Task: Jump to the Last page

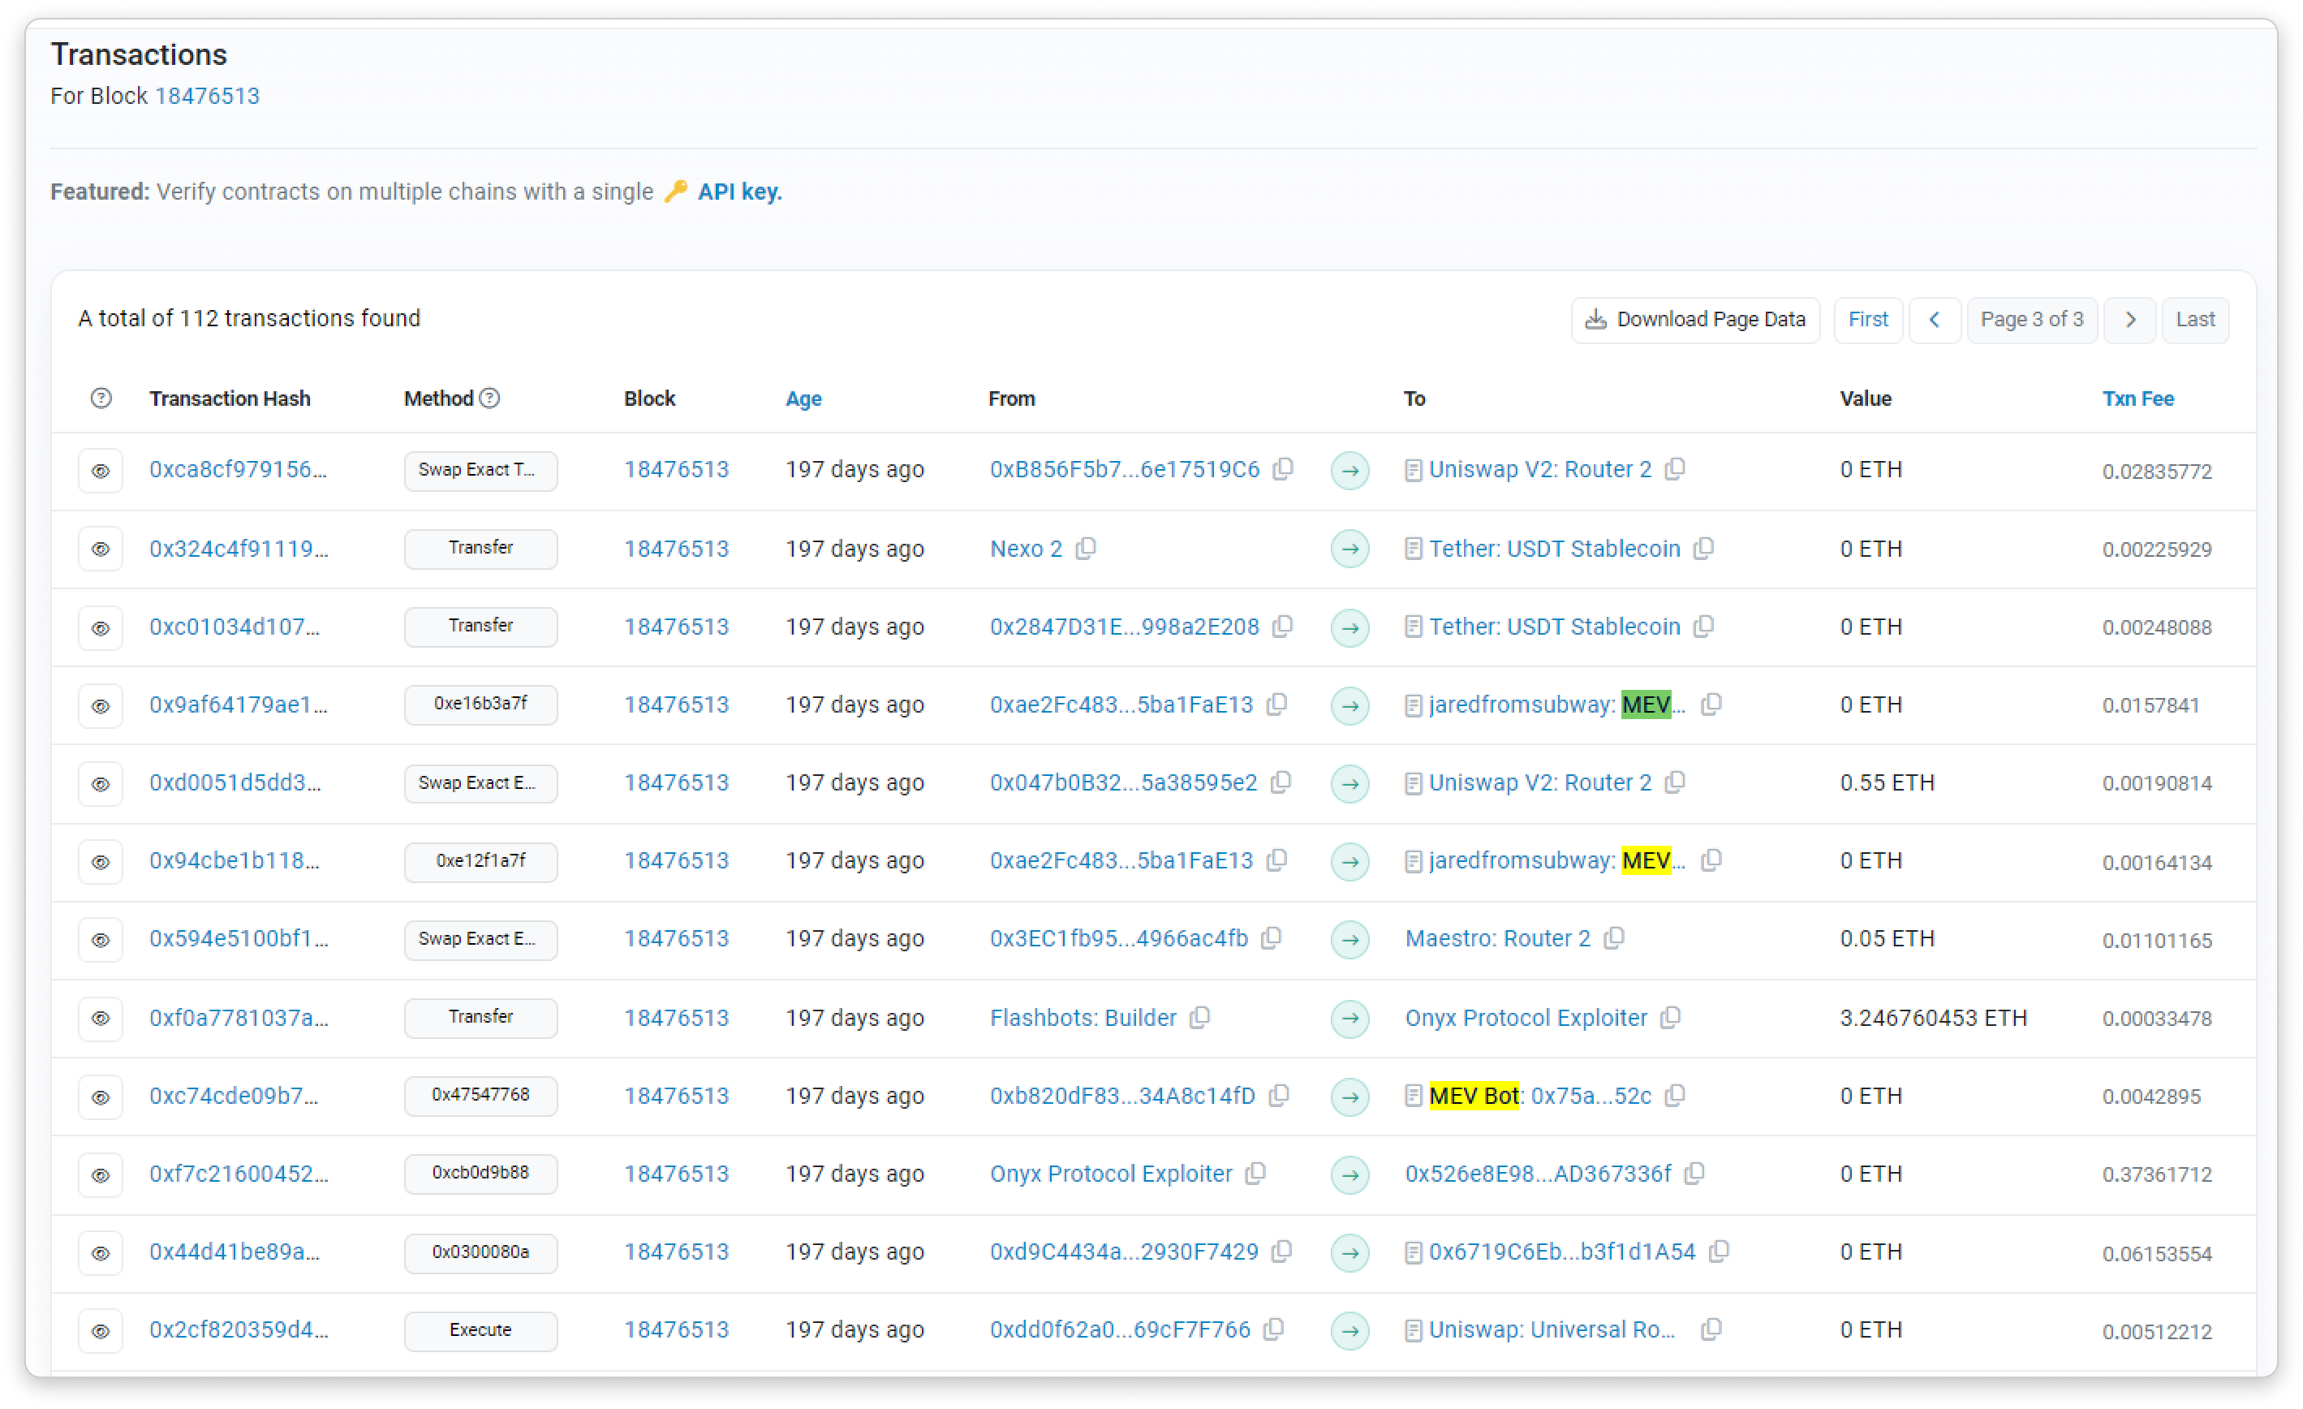Action: coord(2194,320)
